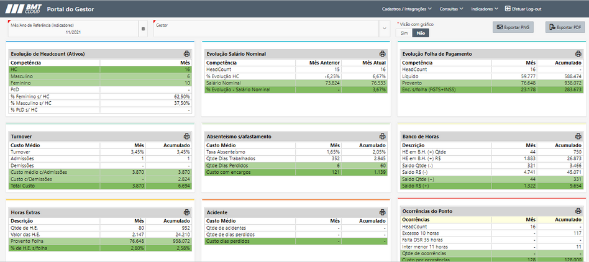Select Sim for Visão com gráfico
This screenshot has height=262, width=589.
coord(404,33)
